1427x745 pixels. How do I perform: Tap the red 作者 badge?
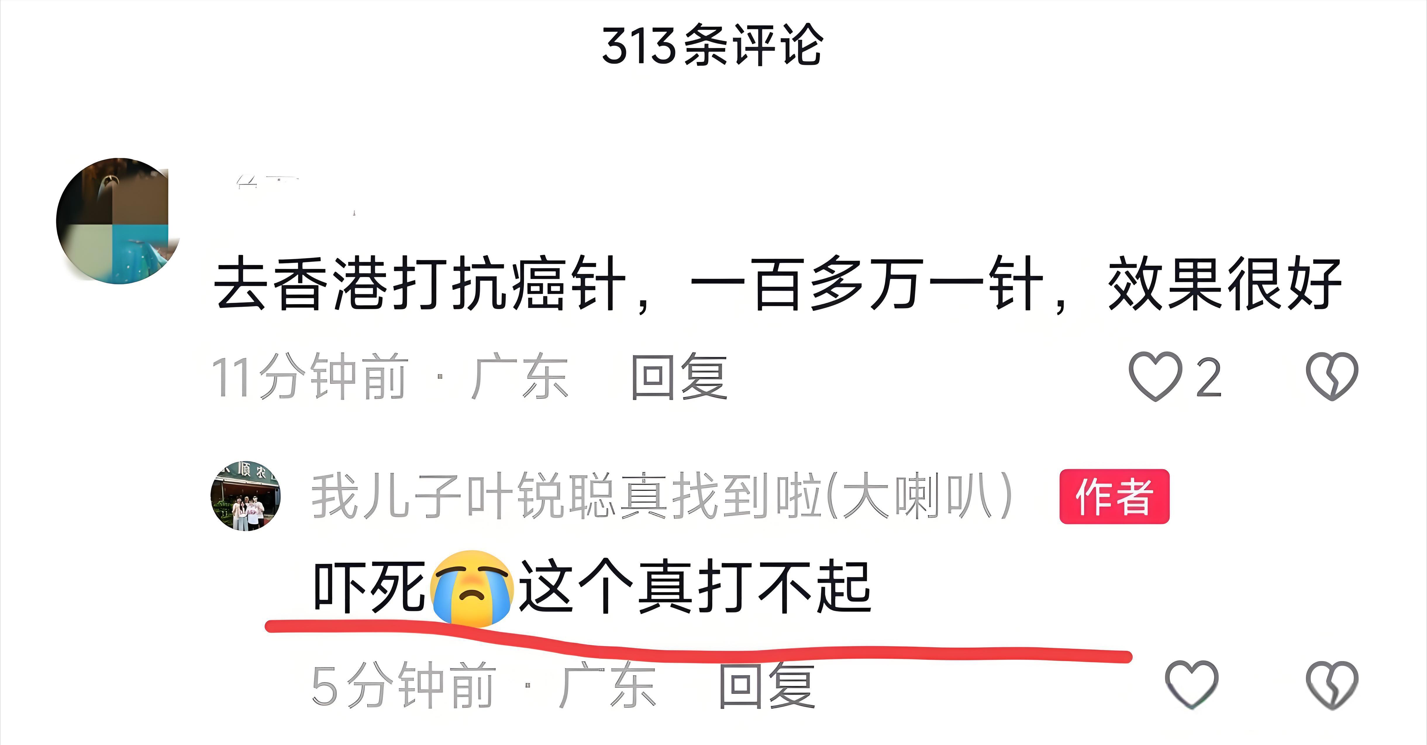click(x=1114, y=496)
